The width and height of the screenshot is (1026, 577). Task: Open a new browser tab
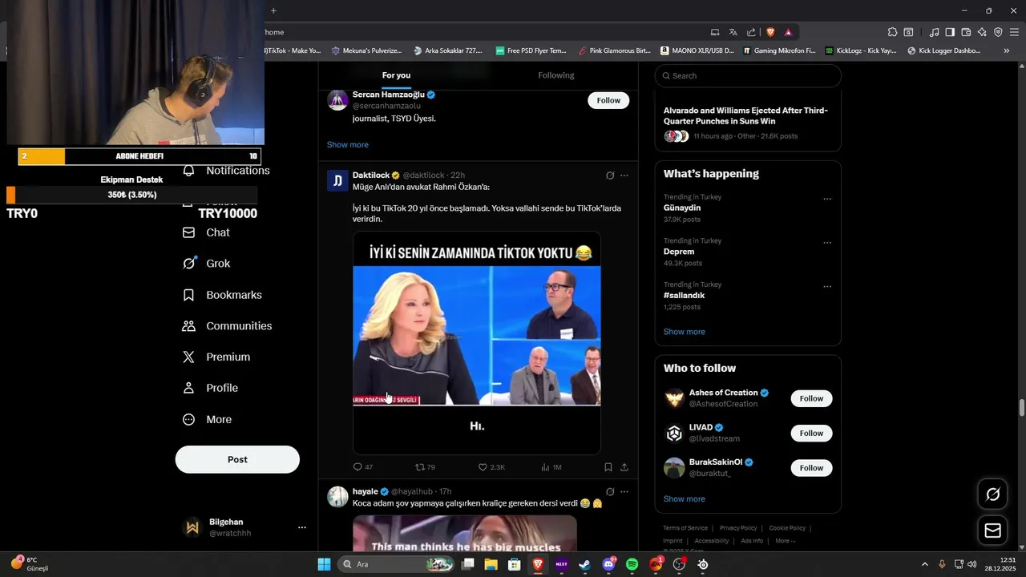tap(273, 10)
